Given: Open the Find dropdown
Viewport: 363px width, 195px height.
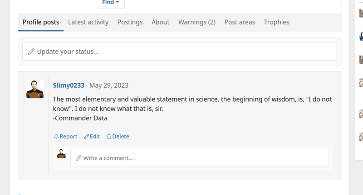Looking at the screenshot, I should click(111, 3).
